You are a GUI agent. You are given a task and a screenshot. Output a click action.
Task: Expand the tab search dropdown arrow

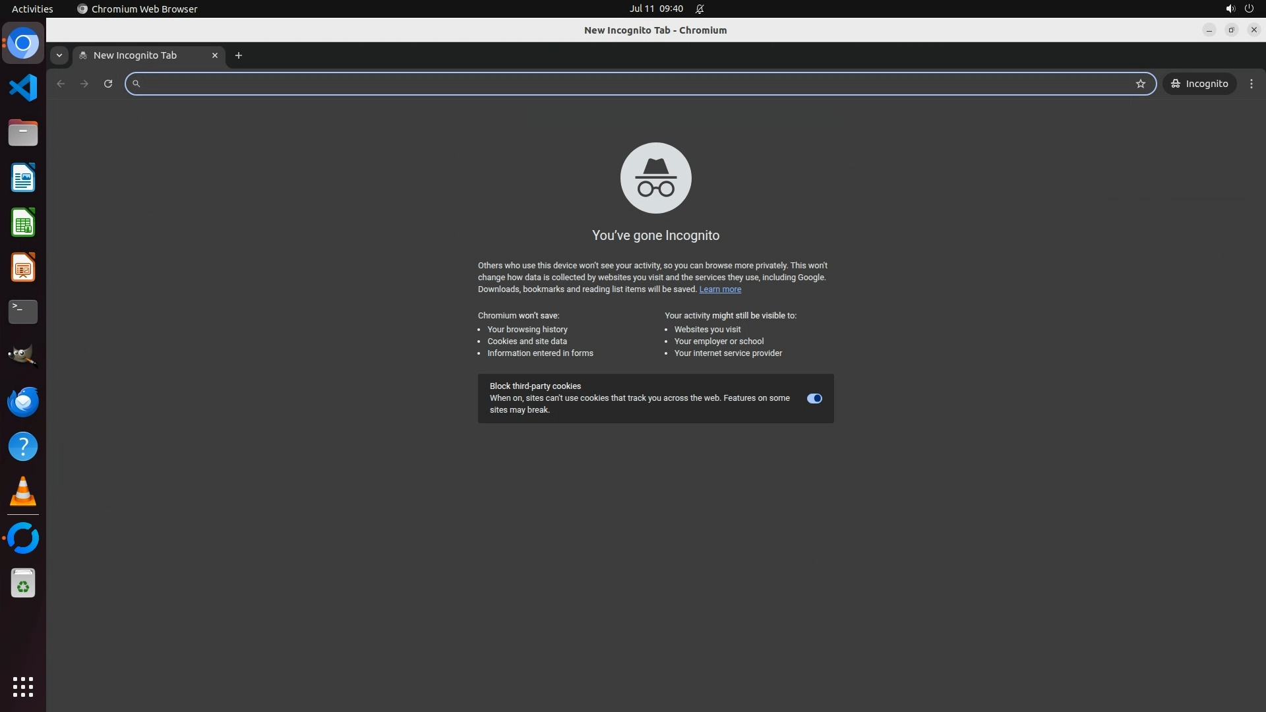(59, 55)
